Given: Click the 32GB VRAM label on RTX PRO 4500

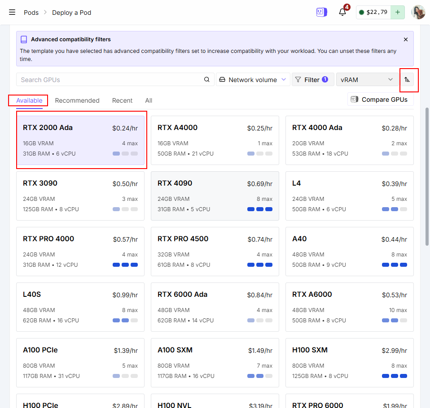Looking at the screenshot, I should pos(173,255).
